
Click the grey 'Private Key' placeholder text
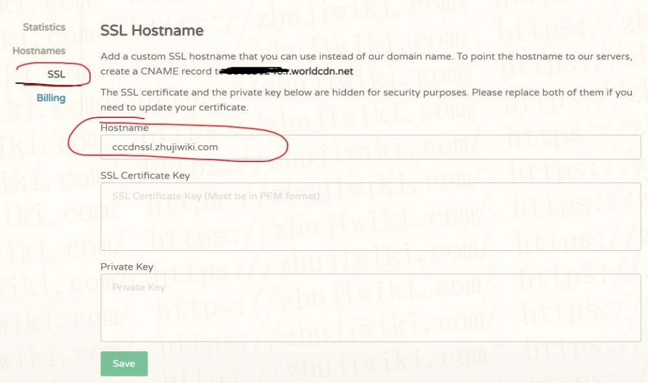139,288
